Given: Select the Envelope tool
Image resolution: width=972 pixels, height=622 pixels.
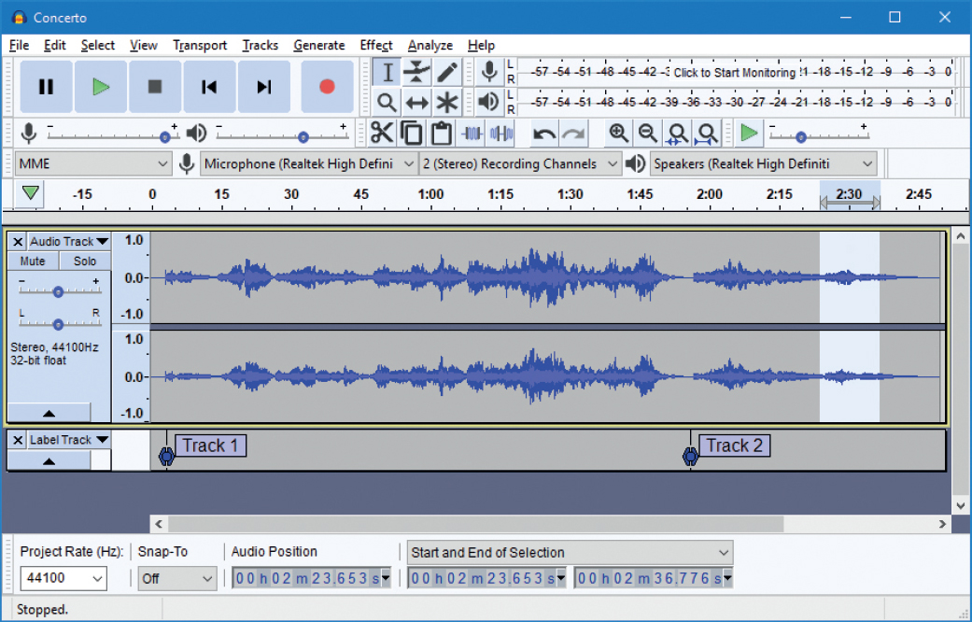Looking at the screenshot, I should click(x=416, y=73).
